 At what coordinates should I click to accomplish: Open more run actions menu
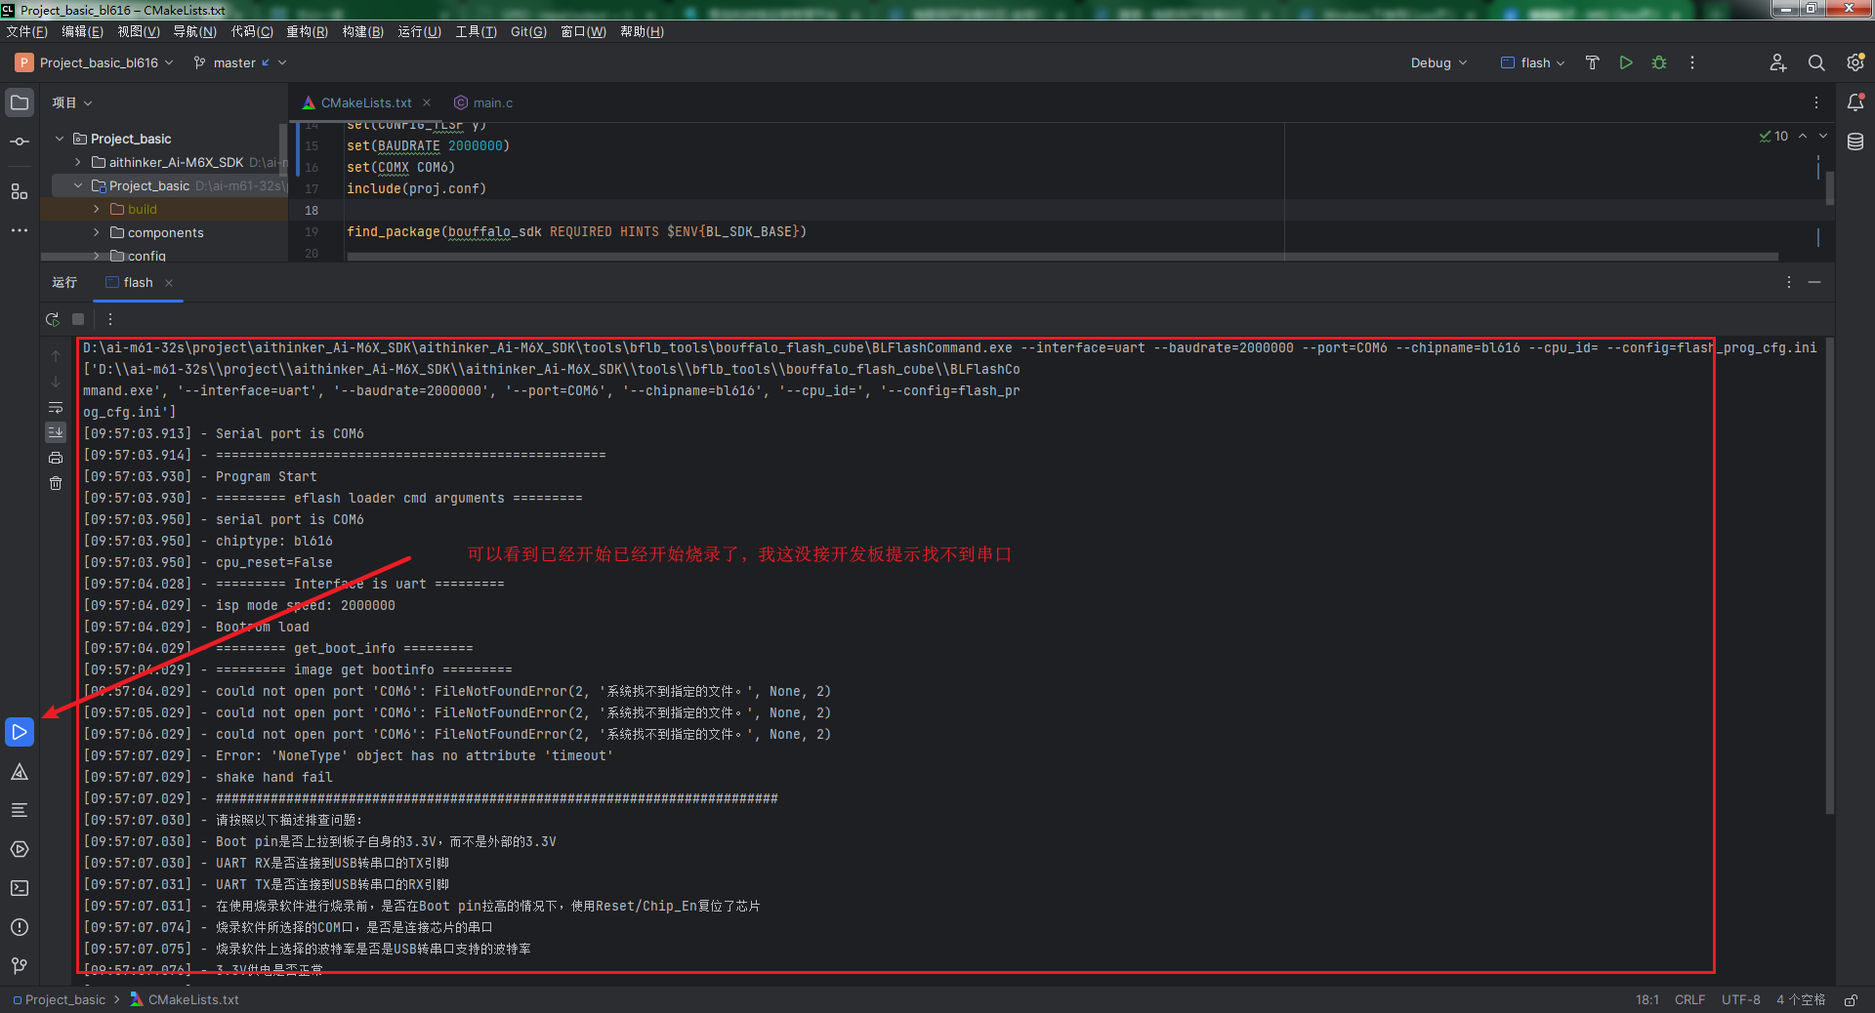pyautogui.click(x=1692, y=62)
